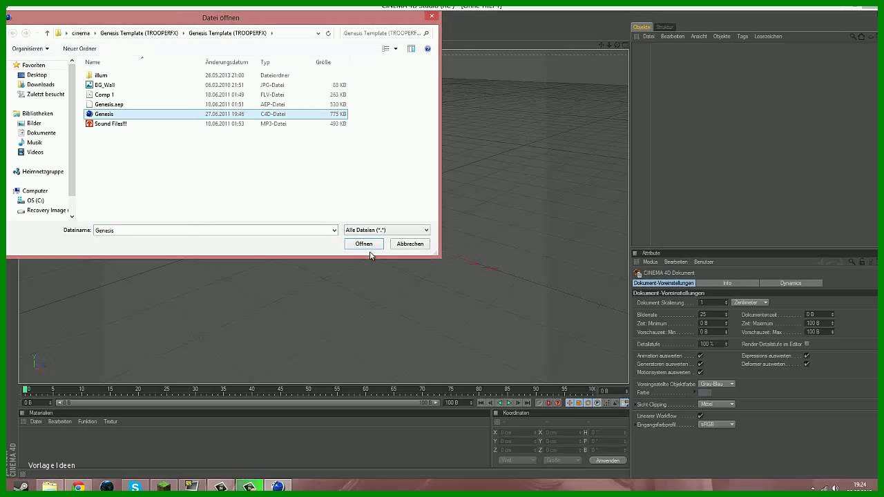This screenshot has width=884, height=497.
Task: Toggle Generatoren auswerten checkbox
Action: click(700, 364)
